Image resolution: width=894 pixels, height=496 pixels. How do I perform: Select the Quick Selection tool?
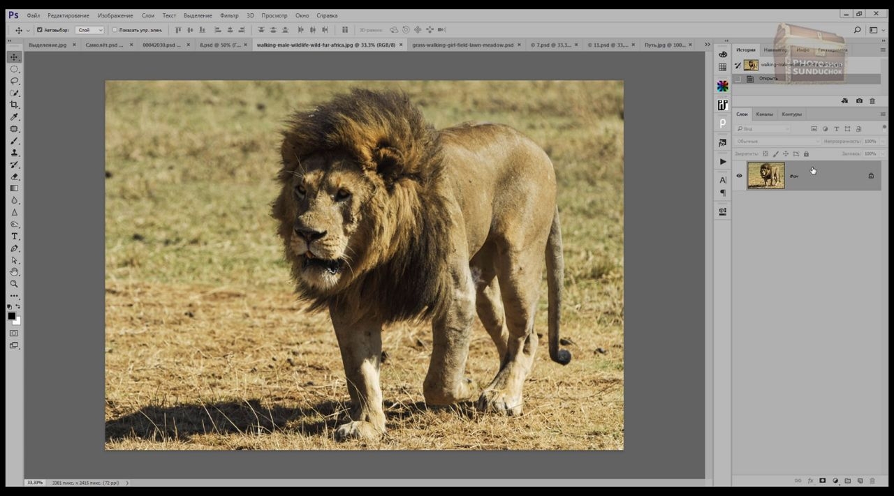(x=14, y=93)
